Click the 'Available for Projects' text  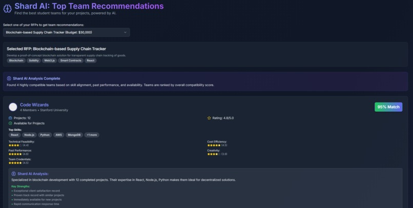click(29, 123)
